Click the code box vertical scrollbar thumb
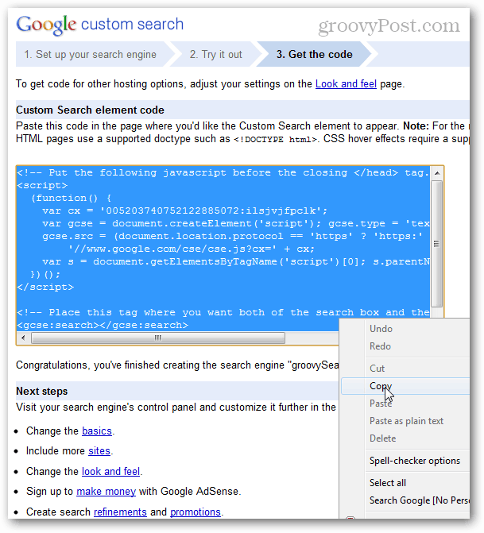Image resolution: width=484 pixels, height=533 pixels. tap(437, 244)
